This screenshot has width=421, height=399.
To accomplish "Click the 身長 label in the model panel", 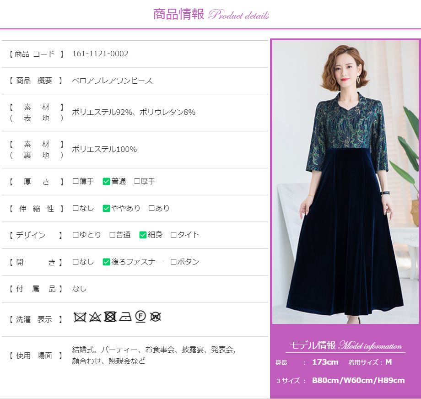I will tap(281, 363).
